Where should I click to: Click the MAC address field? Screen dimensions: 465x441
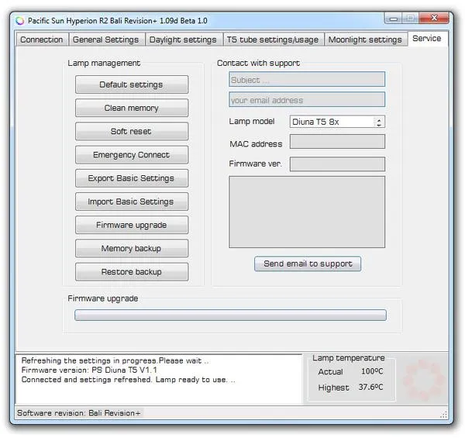(x=337, y=142)
